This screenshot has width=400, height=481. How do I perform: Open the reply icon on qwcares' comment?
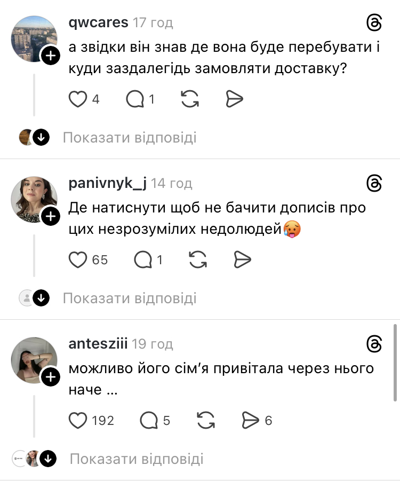(135, 99)
